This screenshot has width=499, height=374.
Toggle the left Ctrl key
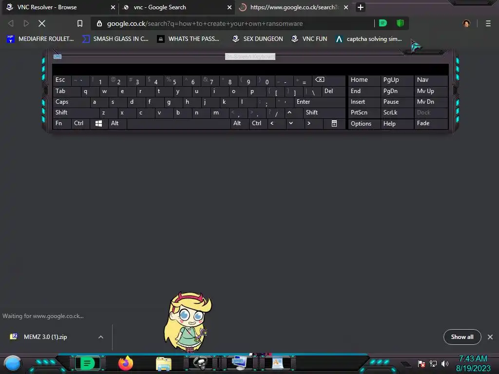[80, 123]
